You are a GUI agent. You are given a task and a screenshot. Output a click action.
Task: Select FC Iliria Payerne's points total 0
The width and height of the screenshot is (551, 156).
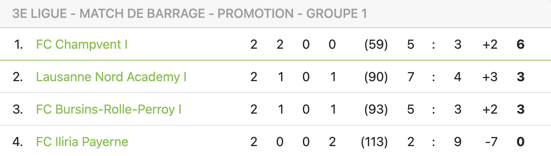tap(520, 142)
